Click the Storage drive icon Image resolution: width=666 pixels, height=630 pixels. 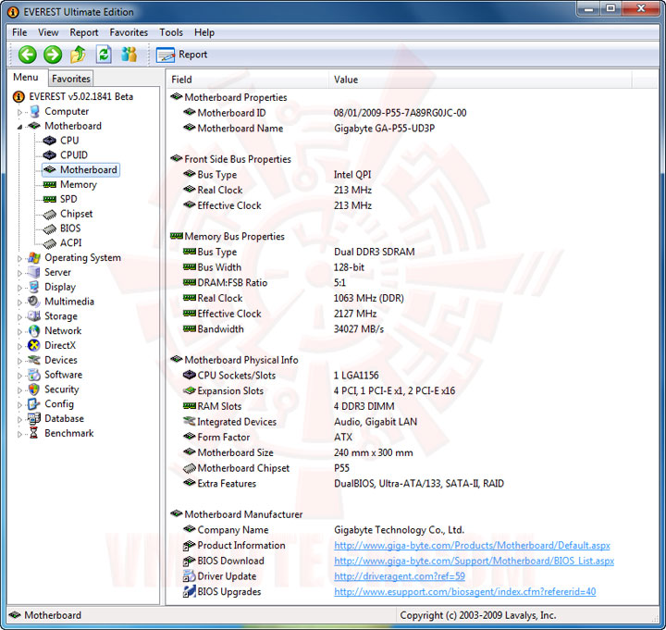tap(34, 316)
